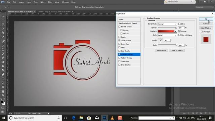Open the gradient Style dropdown

167,35
